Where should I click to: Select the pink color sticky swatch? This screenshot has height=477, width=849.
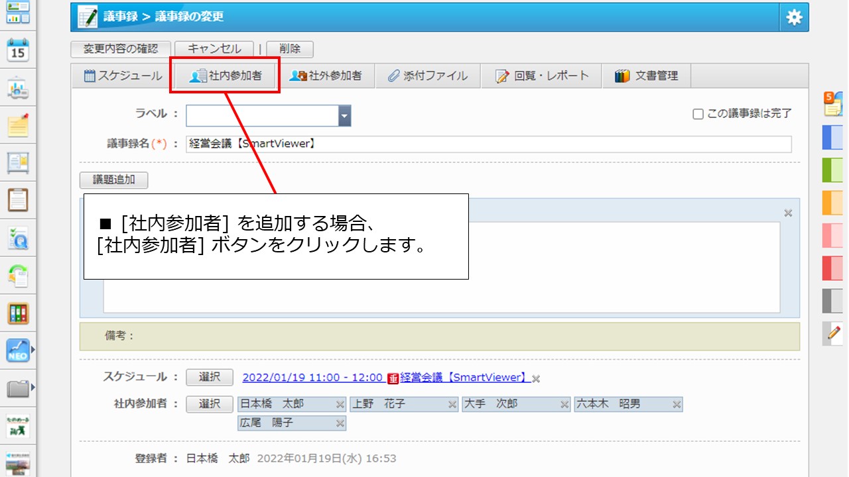[832, 235]
